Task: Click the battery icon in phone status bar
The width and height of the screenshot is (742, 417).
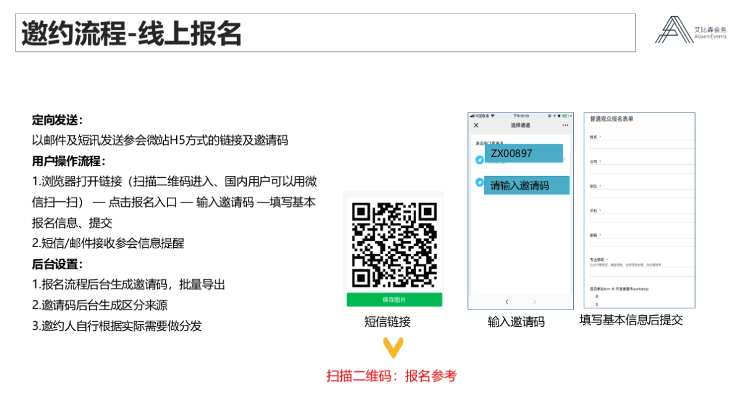Action: click(565, 116)
